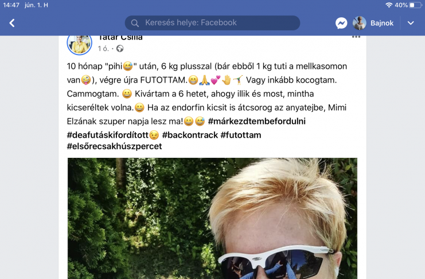The height and width of the screenshot is (279, 425).
Task: Open the post's selfie photo
Action: coord(212,218)
